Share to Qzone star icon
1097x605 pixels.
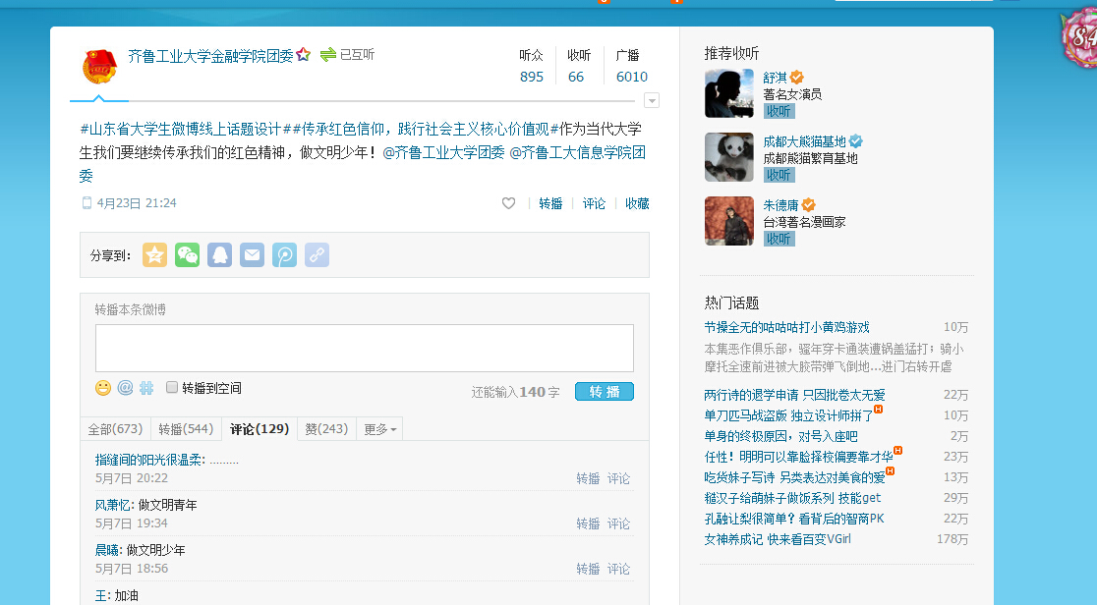click(x=154, y=255)
